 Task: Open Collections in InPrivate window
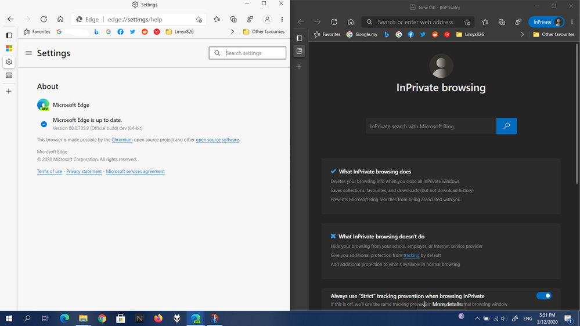click(x=502, y=22)
